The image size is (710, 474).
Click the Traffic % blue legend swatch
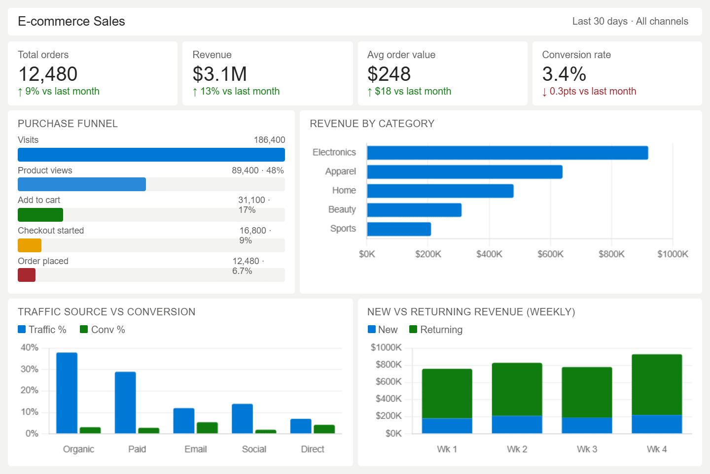tap(22, 329)
